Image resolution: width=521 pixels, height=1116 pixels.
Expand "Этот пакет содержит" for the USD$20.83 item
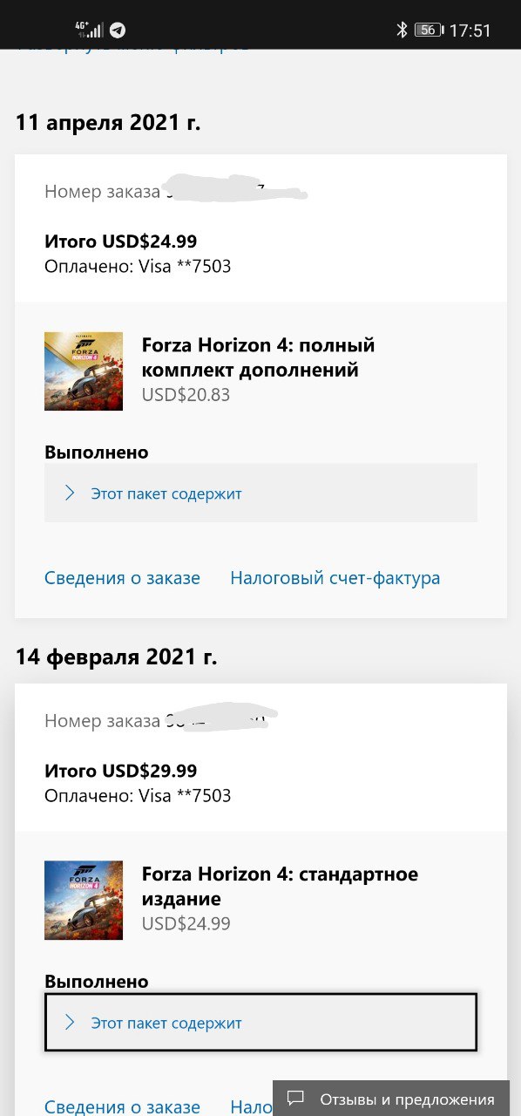pyautogui.click(x=260, y=493)
